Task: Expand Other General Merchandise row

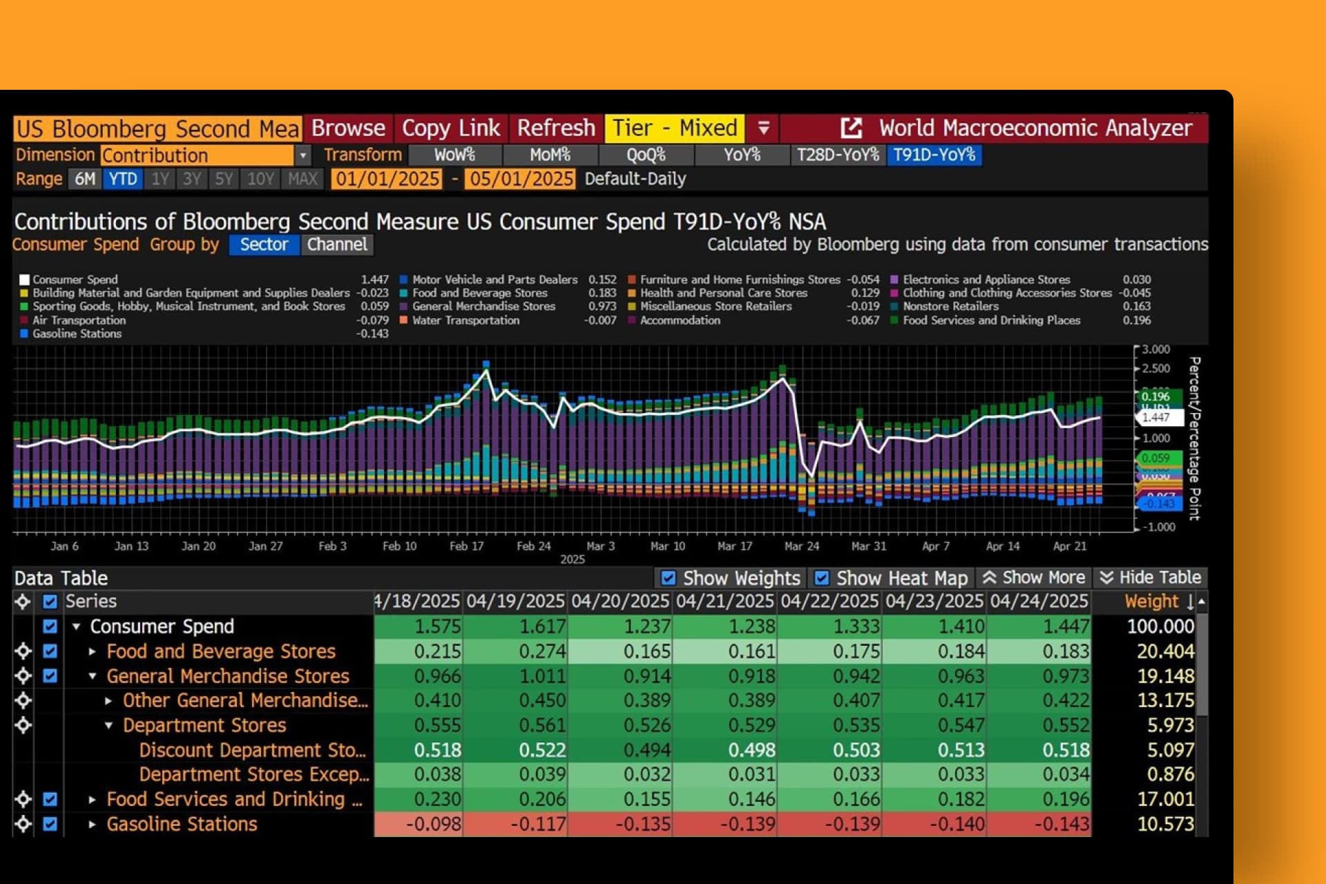Action: tap(108, 701)
